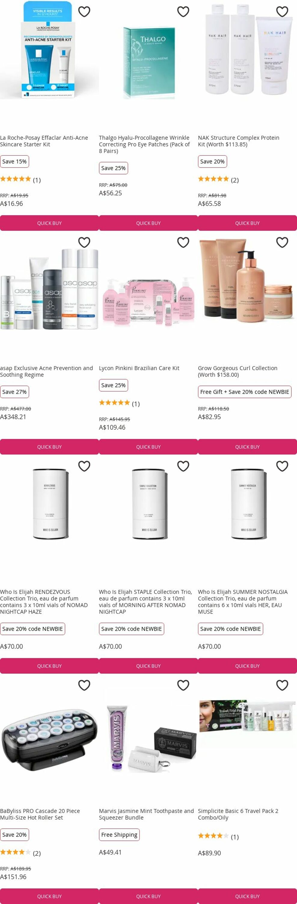View La Roche-Posay kit star rating reviews
The image size is (297, 904).
pyautogui.click(x=20, y=180)
